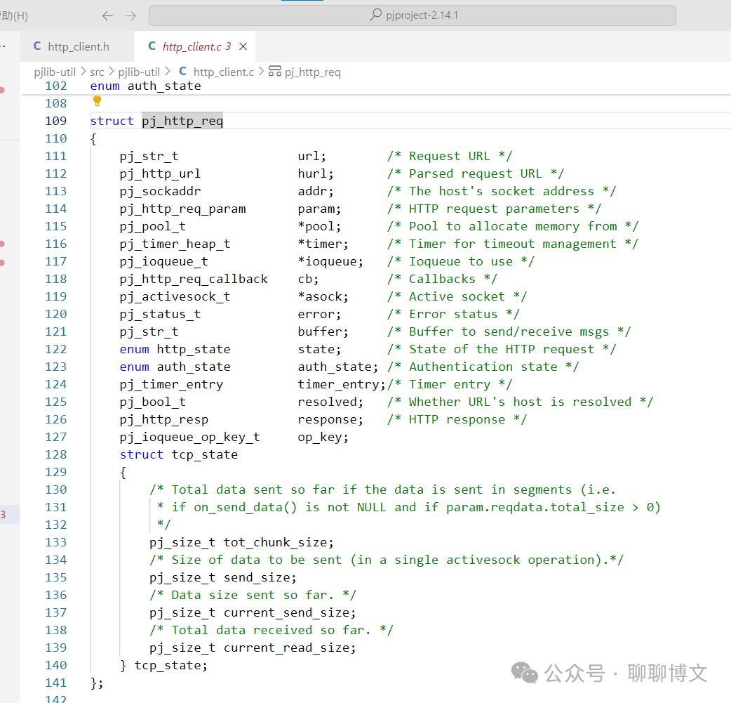This screenshot has height=703, width=731.
Task: Click the pj_http_req_callback type
Action: point(194,279)
